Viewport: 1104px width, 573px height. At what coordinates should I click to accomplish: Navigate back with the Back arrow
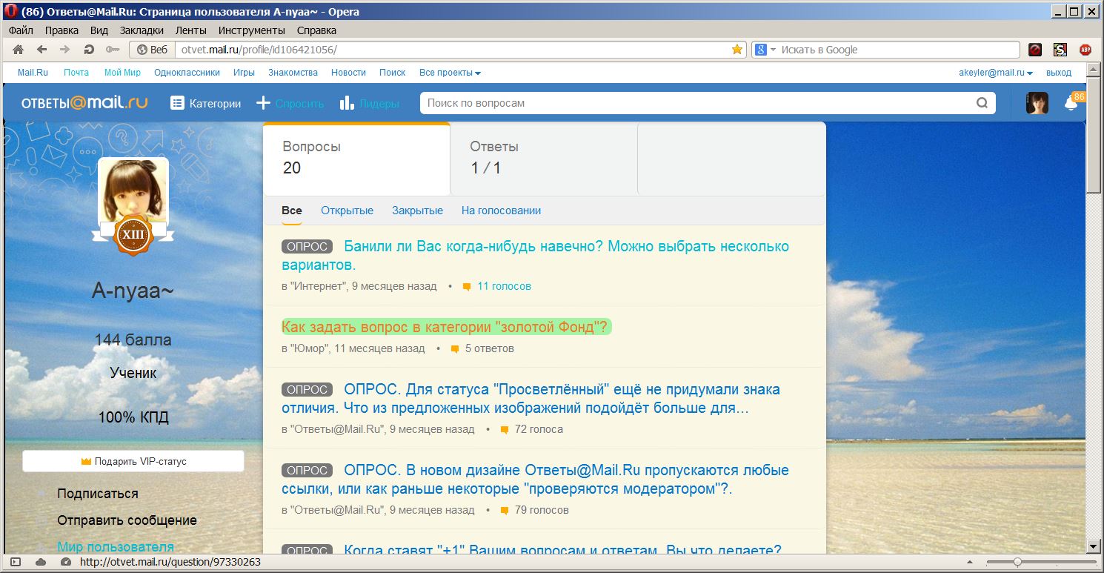pyautogui.click(x=41, y=50)
